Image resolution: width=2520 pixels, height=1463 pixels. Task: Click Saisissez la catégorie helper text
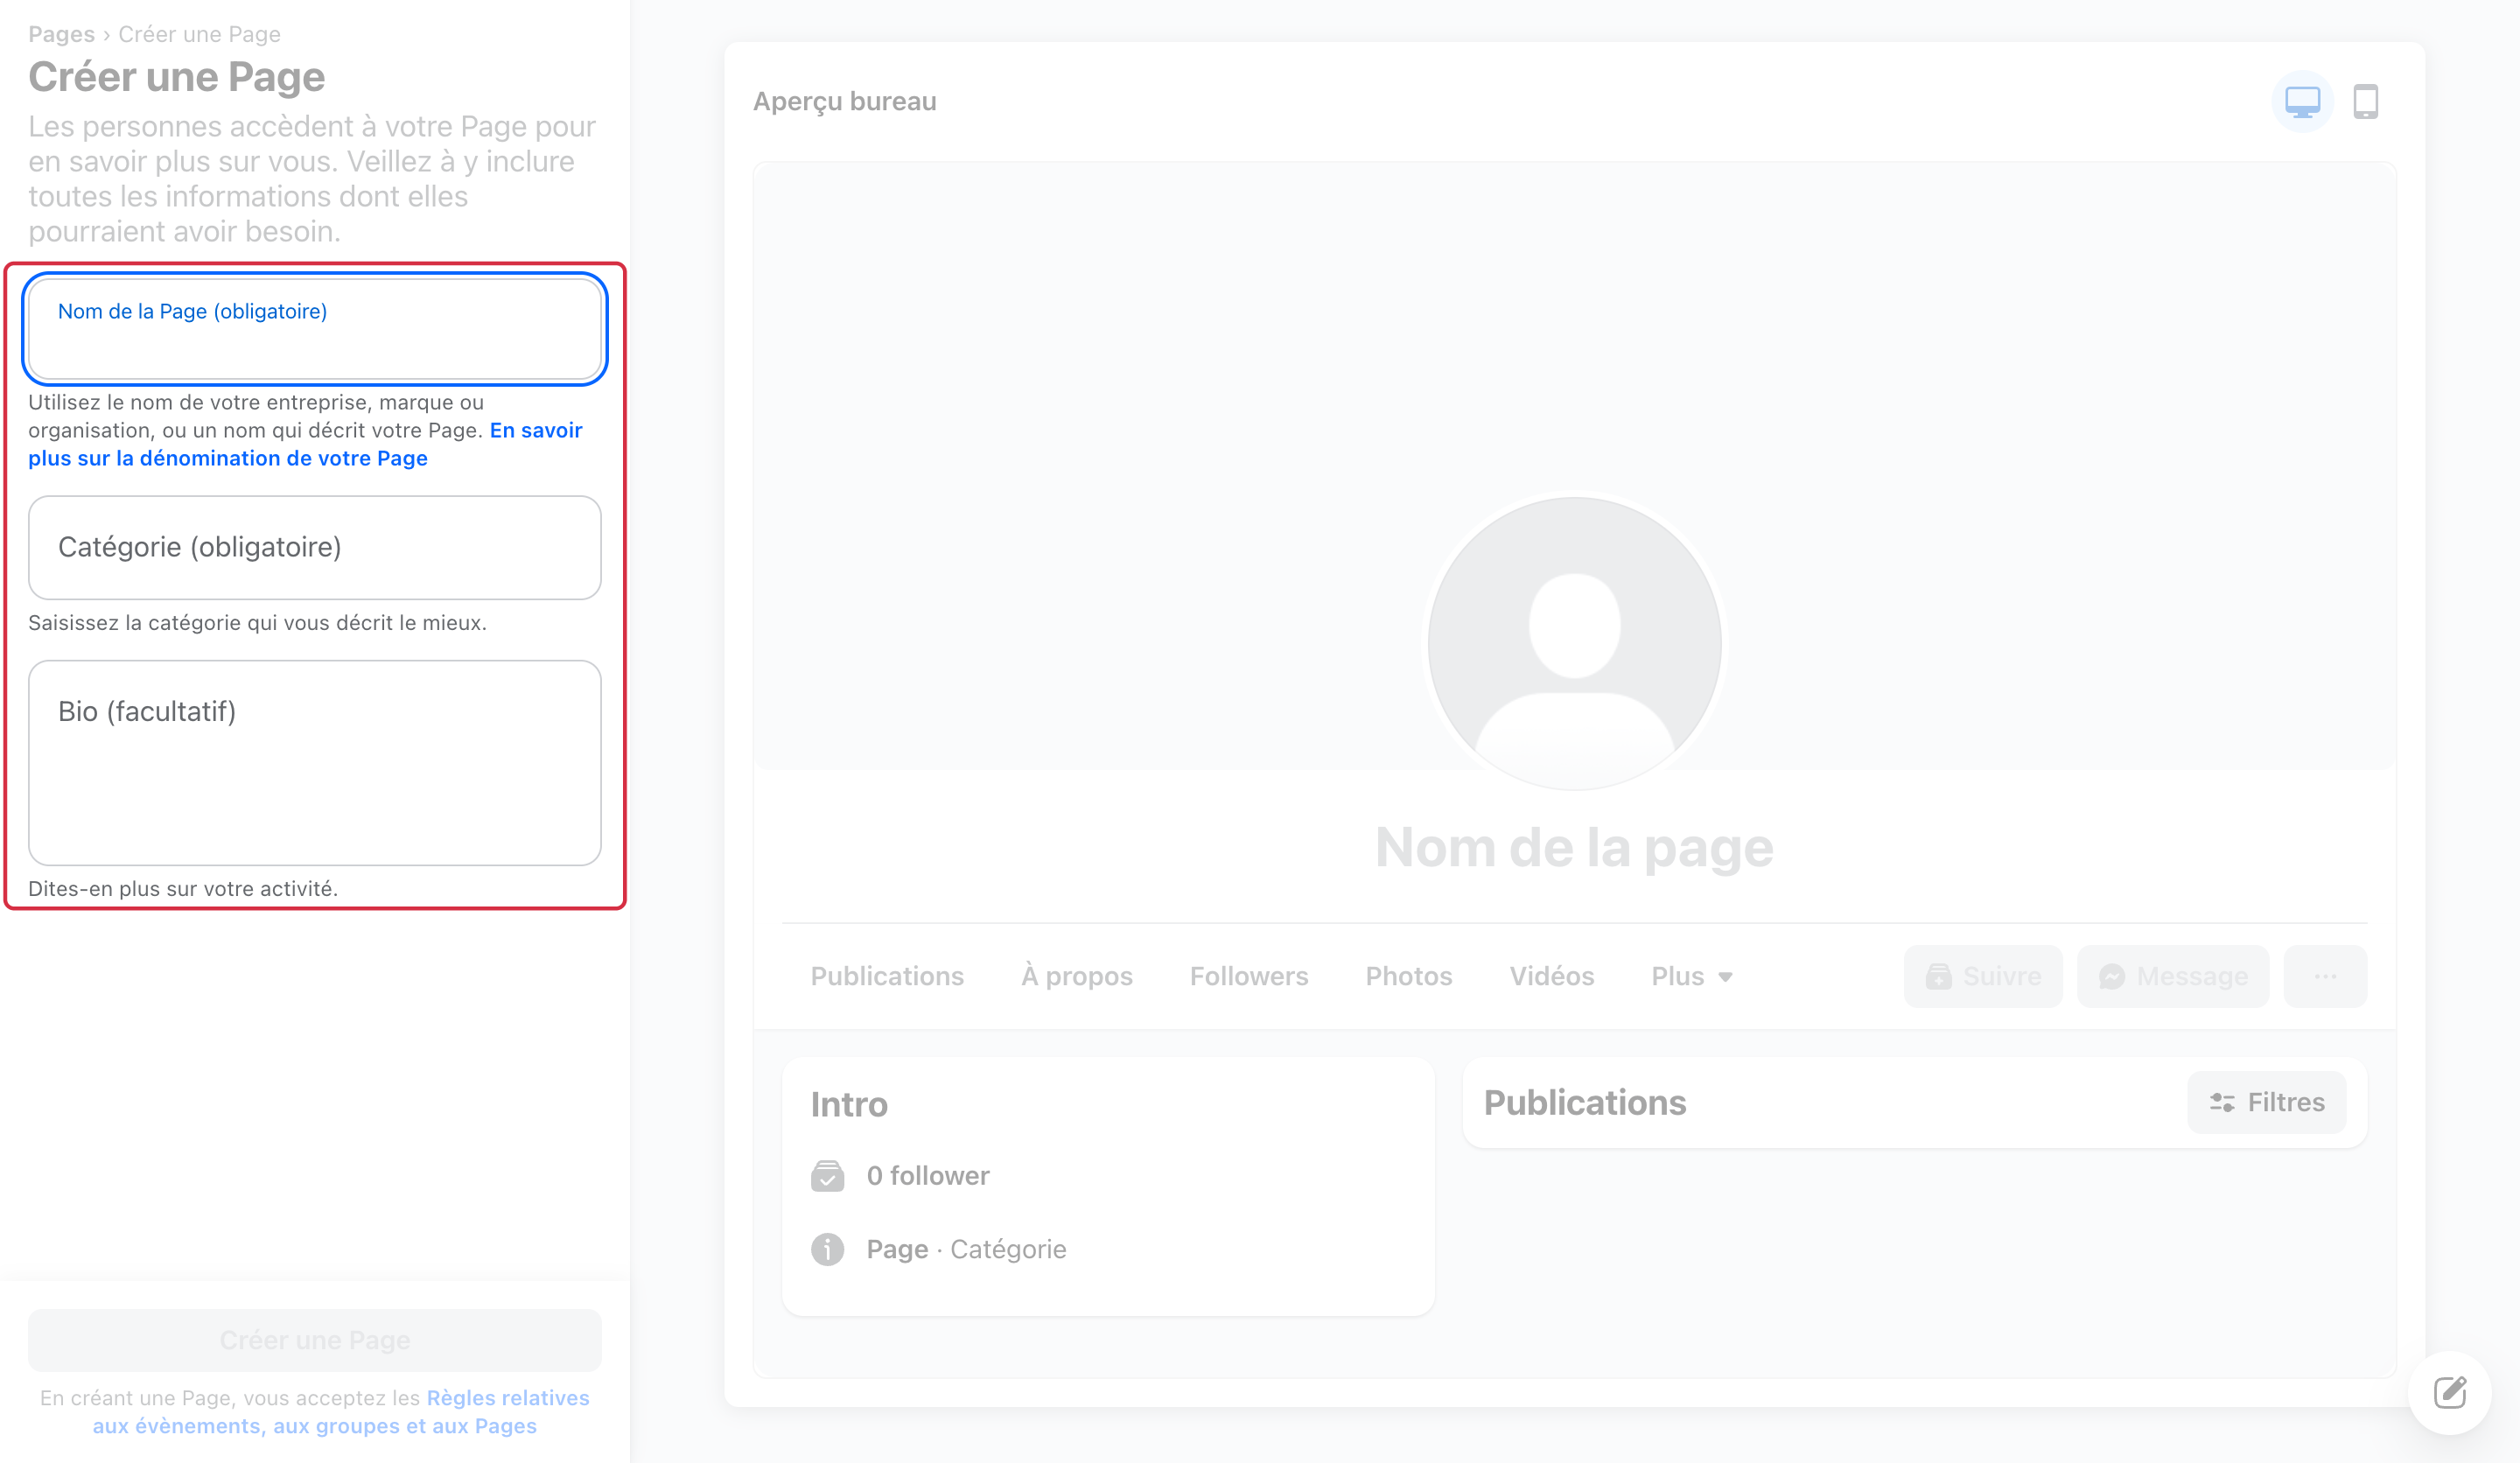[x=257, y=623]
